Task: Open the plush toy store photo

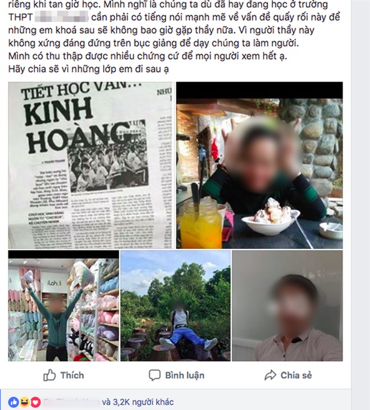Action: [x=64, y=306]
